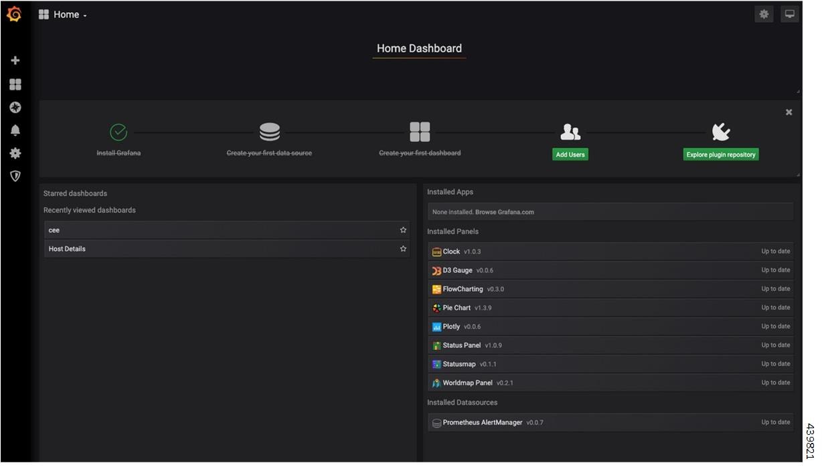
Task: Click the Installed Datasources heading
Action: pos(462,403)
